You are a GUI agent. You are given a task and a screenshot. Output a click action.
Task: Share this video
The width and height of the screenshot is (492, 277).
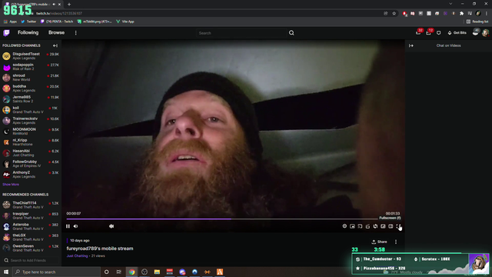tap(379, 242)
